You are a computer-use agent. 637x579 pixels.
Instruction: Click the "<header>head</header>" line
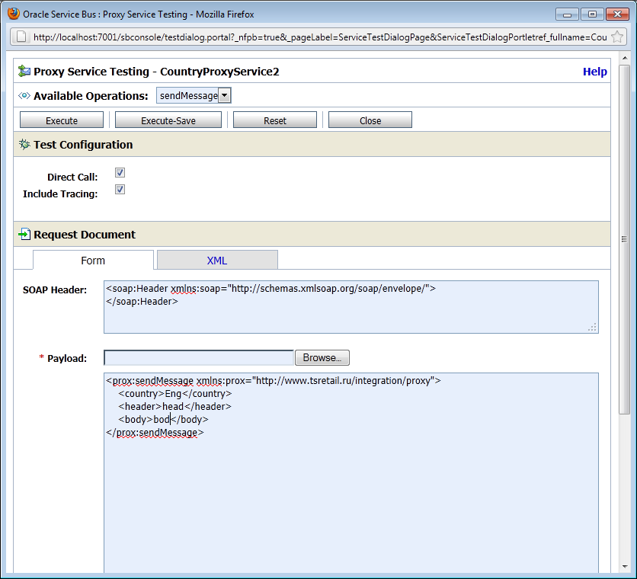(x=174, y=406)
